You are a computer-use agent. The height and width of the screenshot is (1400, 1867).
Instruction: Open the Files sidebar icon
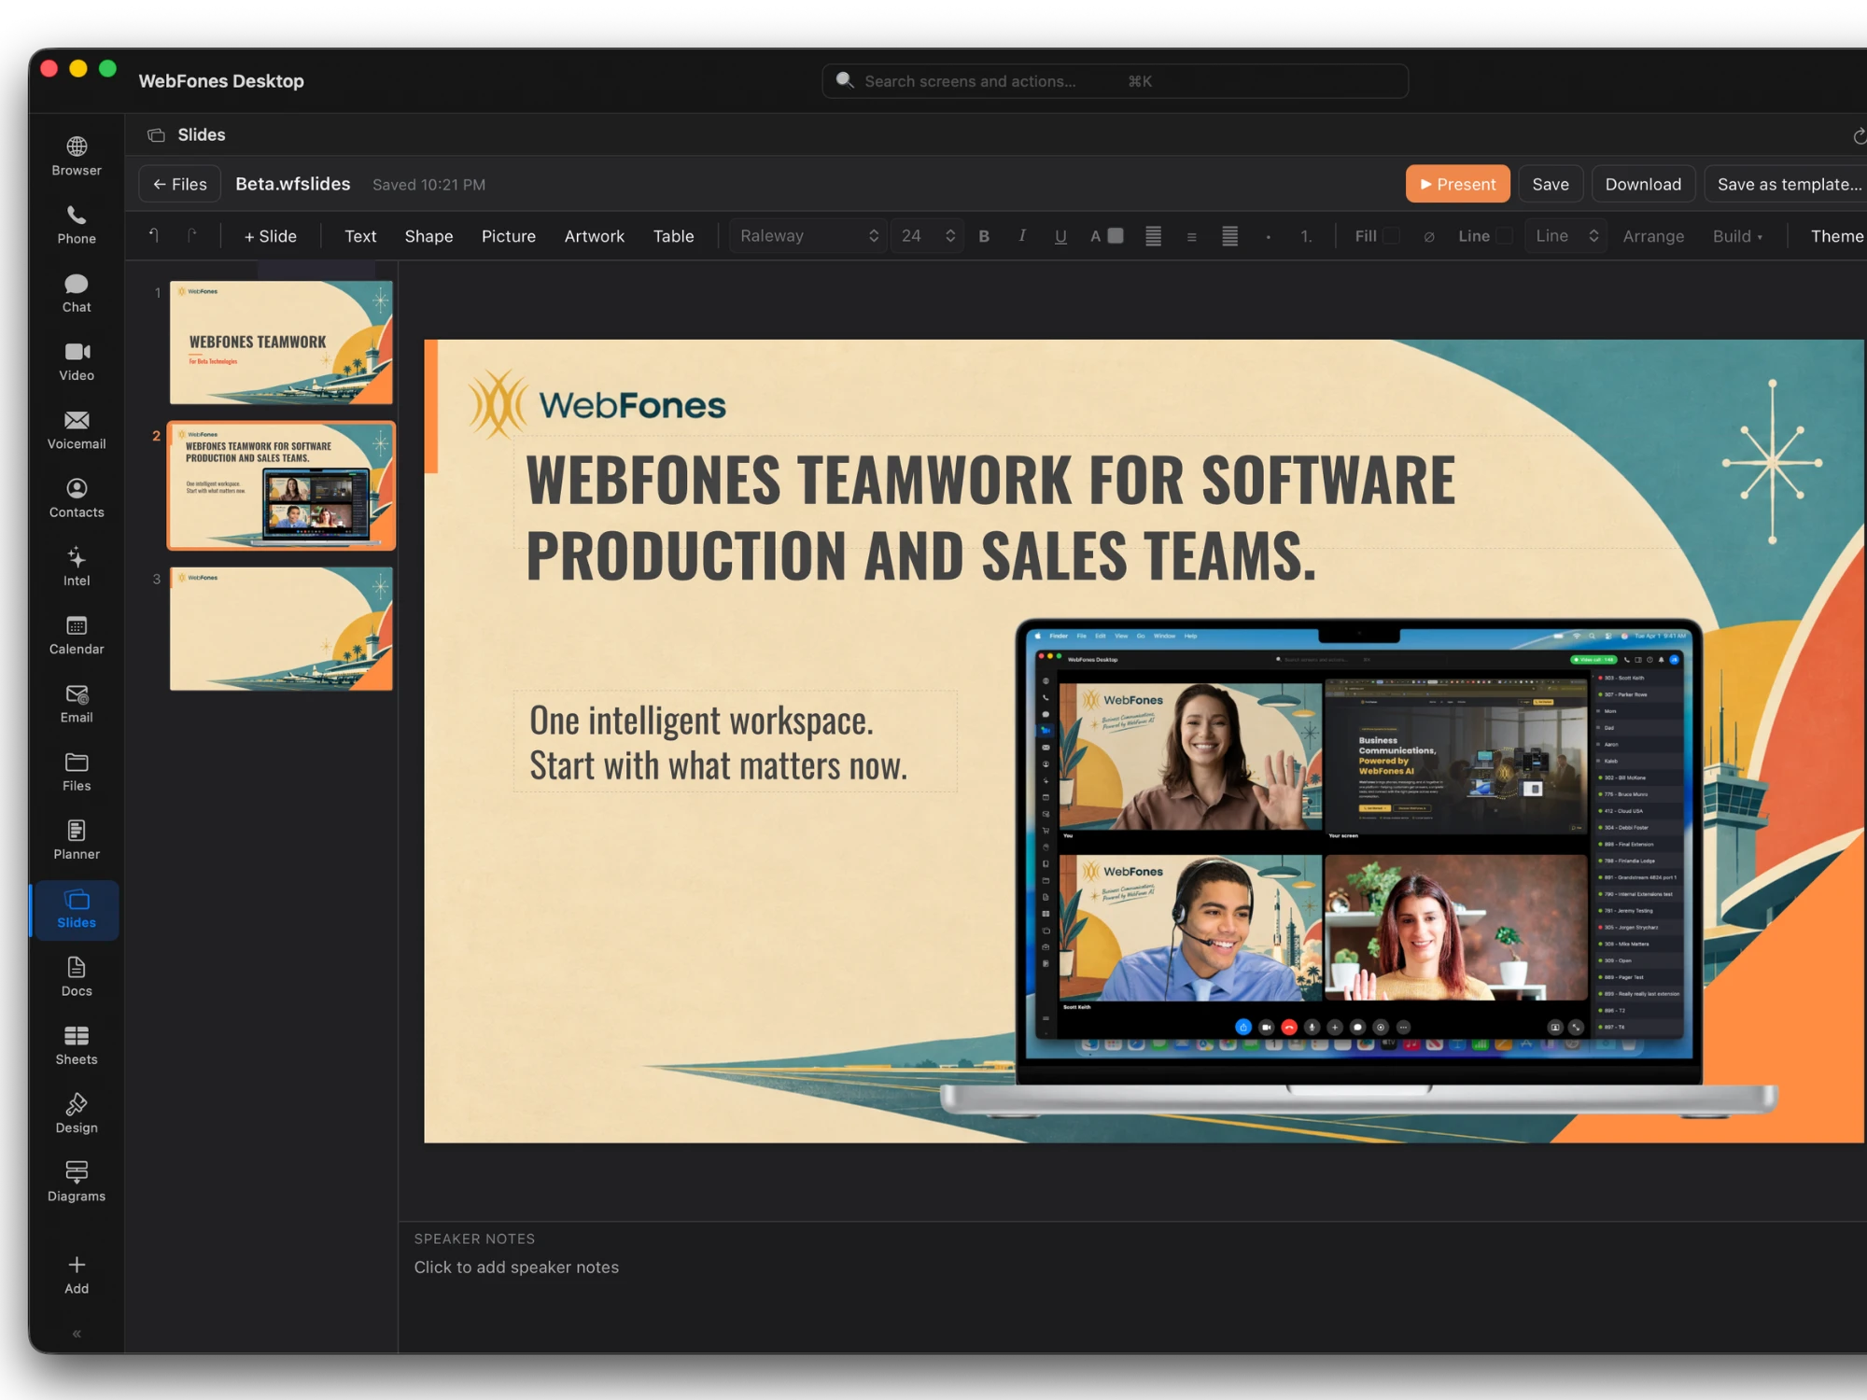pos(77,772)
